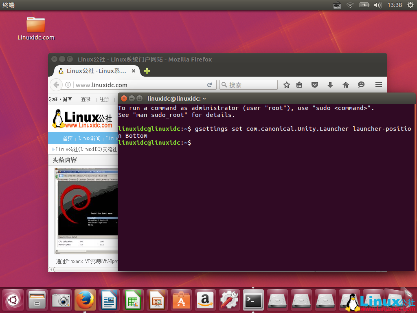Viewport: 417px width, 313px height.
Task: Open the Linux公社(LinuxIDC)交流社 link
Action: pos(86,149)
